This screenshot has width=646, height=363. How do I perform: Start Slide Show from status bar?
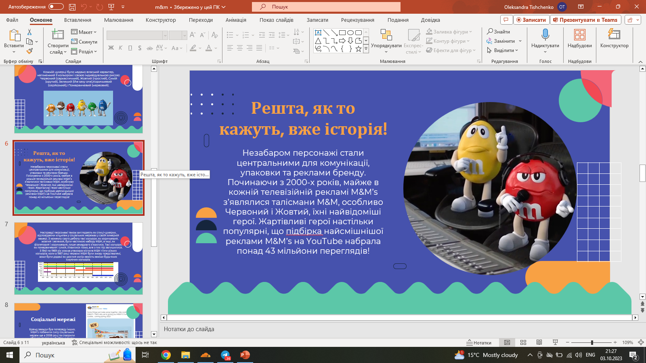pos(555,342)
